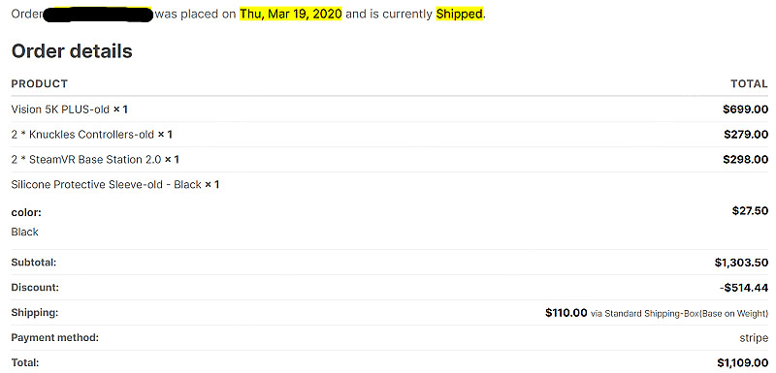
Task: Click the Vision 5K PLUS-old product name
Action: coord(60,109)
